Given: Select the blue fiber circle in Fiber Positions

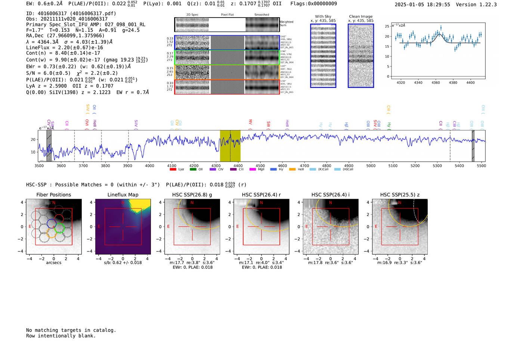Looking at the screenshot, I should pyautogui.click(x=52, y=224).
